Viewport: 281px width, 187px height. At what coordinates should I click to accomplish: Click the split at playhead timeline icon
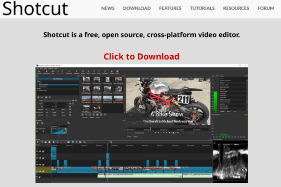tap(68, 142)
